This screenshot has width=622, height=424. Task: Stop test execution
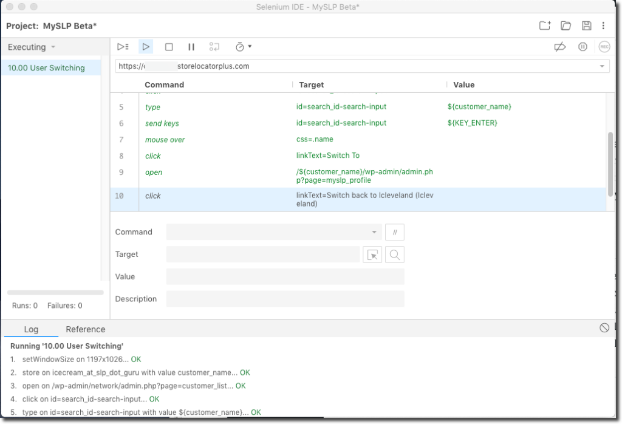[169, 47]
